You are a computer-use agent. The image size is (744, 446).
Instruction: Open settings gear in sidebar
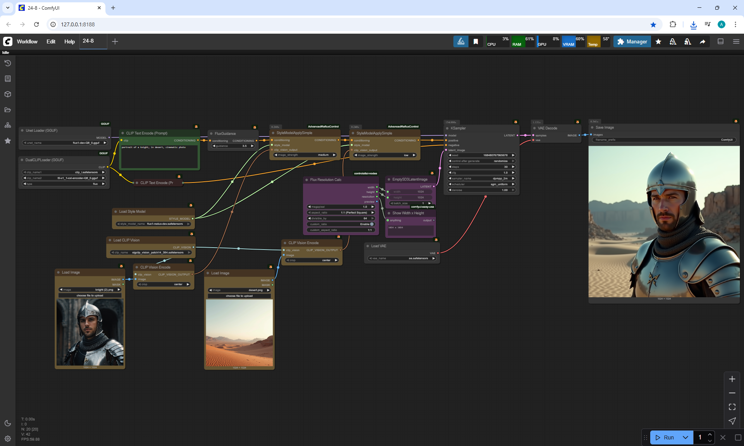point(7,439)
